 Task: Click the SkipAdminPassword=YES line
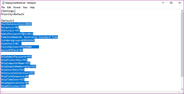pos(16,57)
